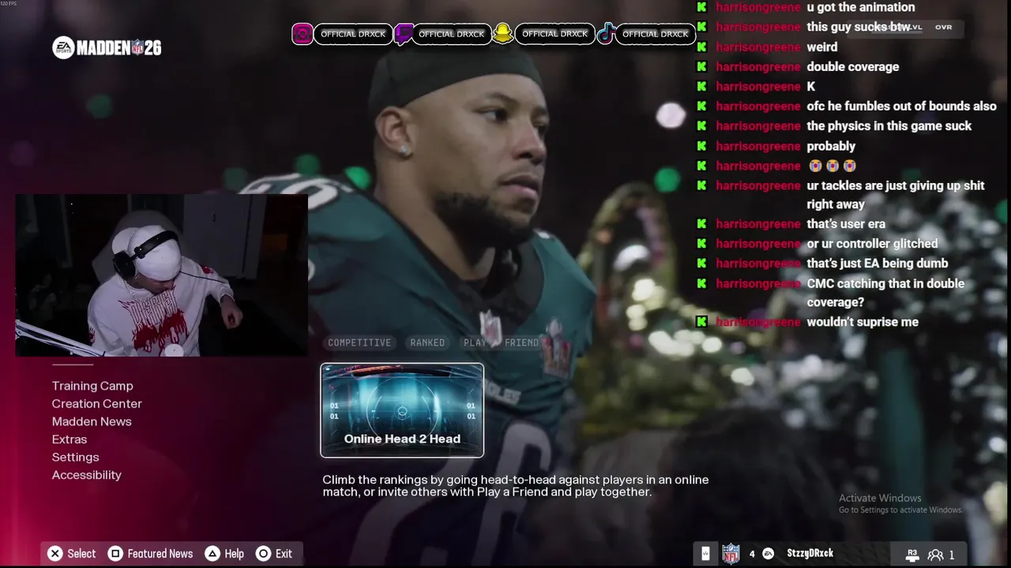Click the friends count number 1
The width and height of the screenshot is (1011, 568).
click(952, 555)
